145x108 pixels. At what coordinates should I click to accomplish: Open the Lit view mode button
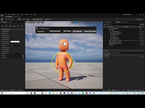pos(38,22)
